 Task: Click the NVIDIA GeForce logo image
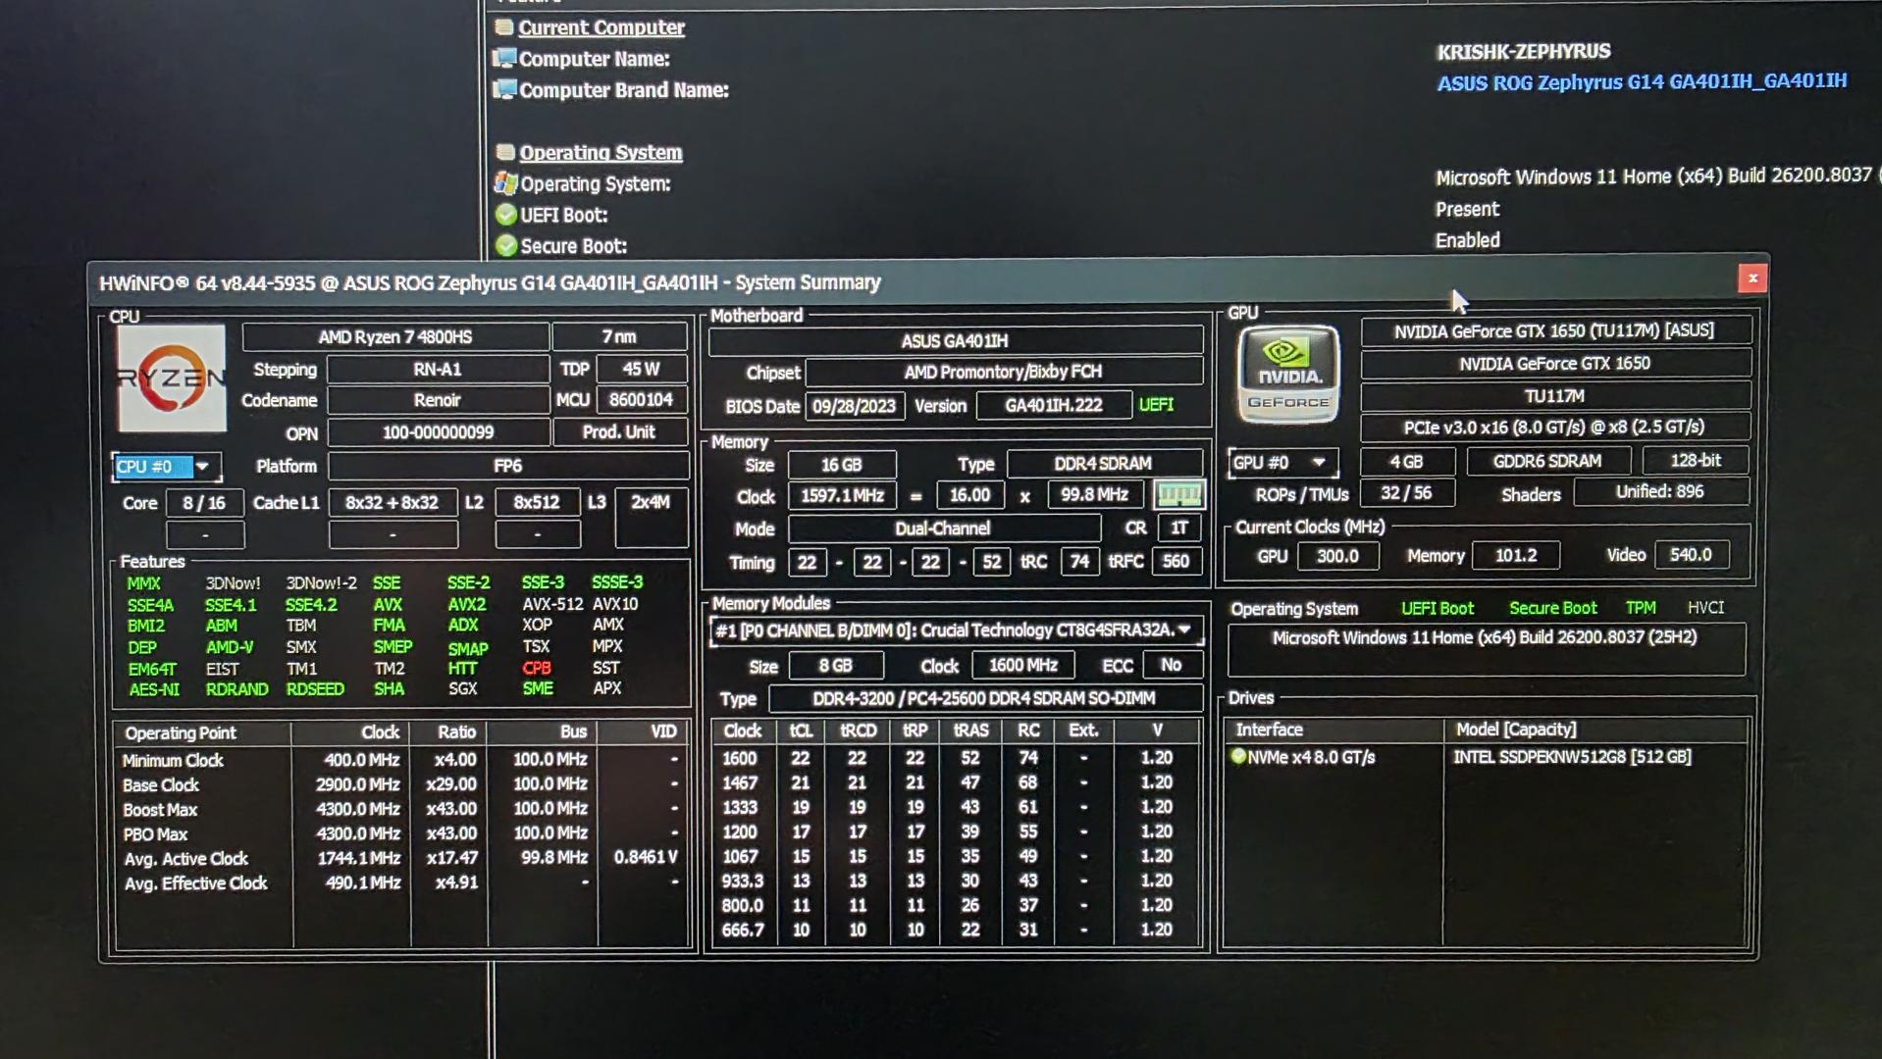pyautogui.click(x=1287, y=376)
